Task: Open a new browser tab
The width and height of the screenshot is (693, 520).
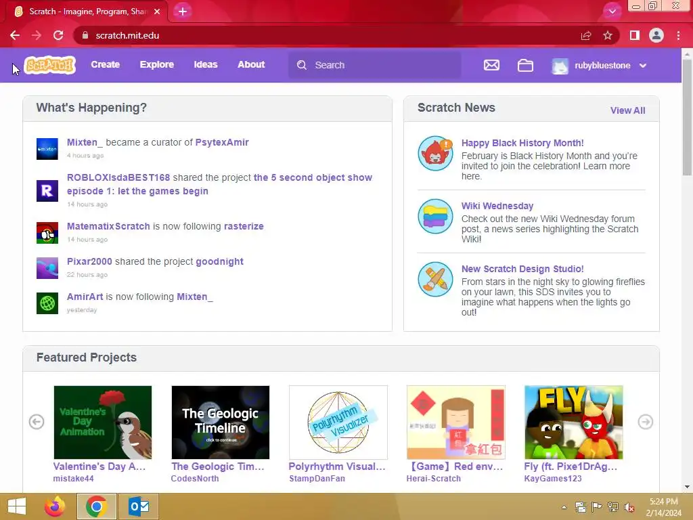Action: [x=183, y=12]
